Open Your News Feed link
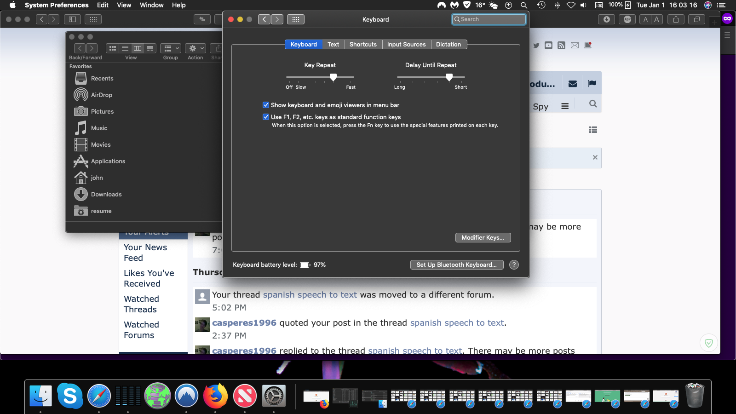736x414 pixels. [145, 253]
